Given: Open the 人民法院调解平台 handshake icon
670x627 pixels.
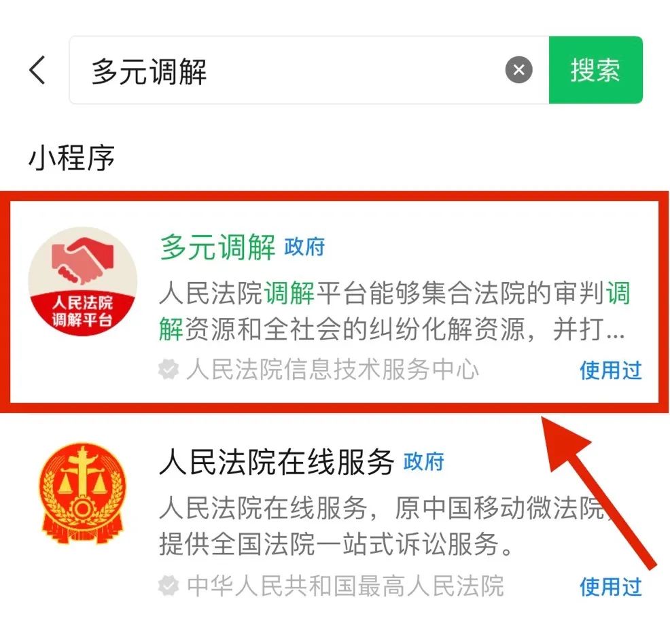Looking at the screenshot, I should [83, 281].
